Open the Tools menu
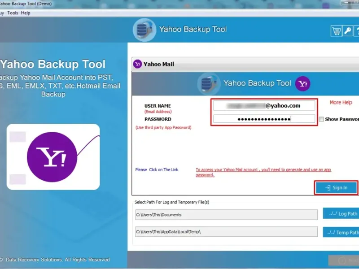Image resolution: width=359 pixels, height=269 pixels. (x=13, y=13)
